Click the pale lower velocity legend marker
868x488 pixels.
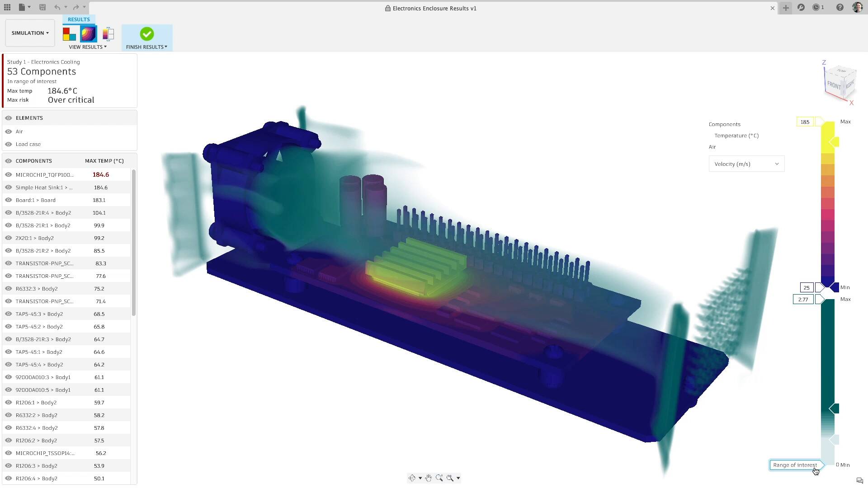tap(835, 440)
